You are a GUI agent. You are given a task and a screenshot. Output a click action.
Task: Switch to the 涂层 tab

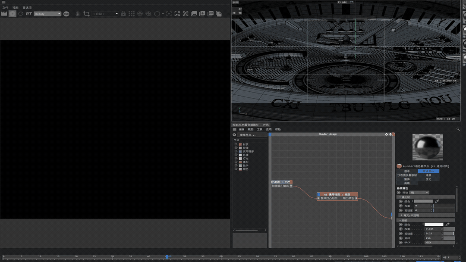(x=428, y=175)
